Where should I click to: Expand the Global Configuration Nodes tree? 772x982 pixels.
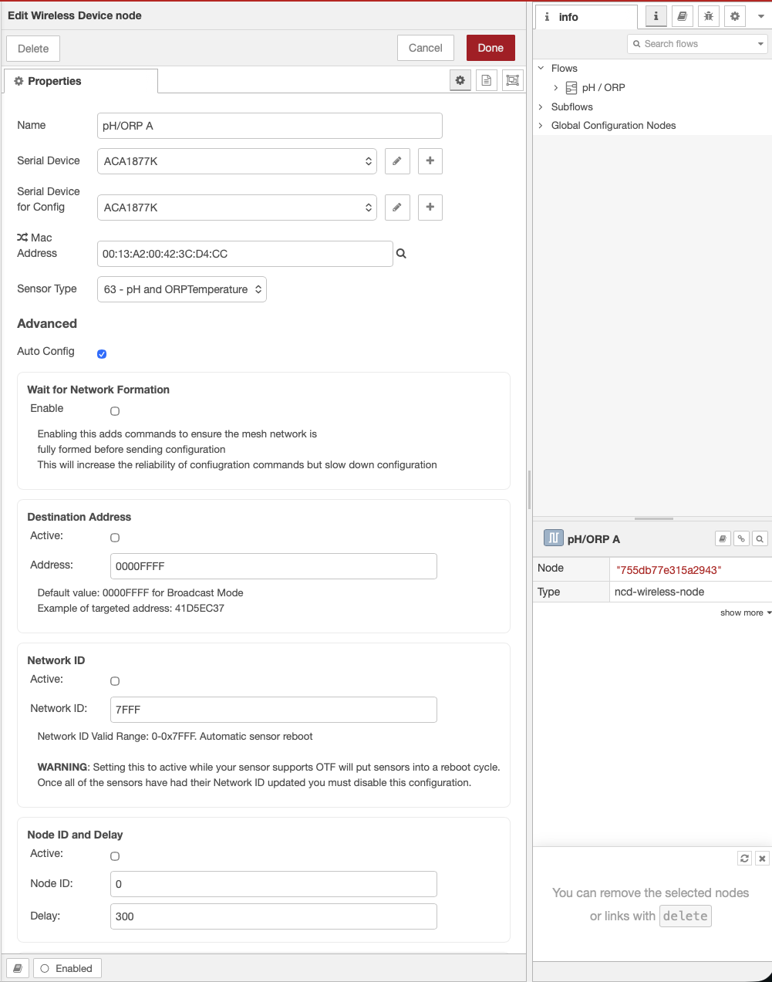(541, 126)
